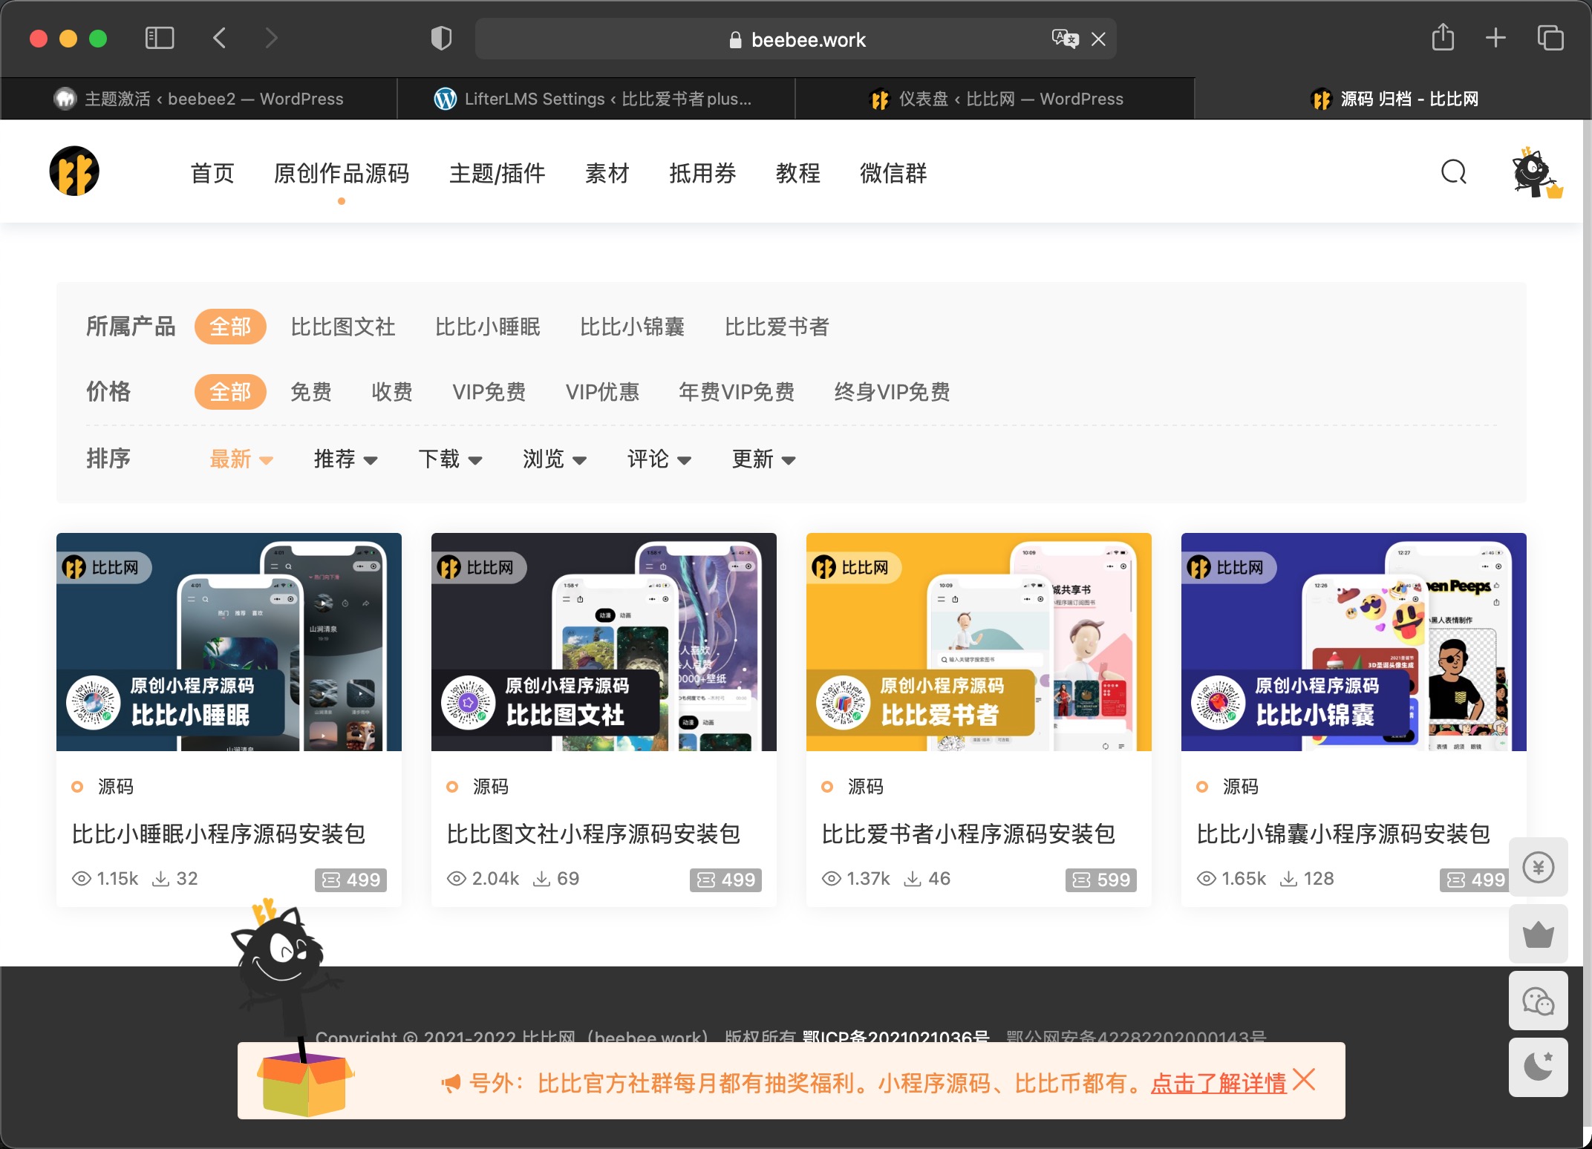The height and width of the screenshot is (1149, 1592).
Task: Open 素材 menu item
Action: coord(607,173)
